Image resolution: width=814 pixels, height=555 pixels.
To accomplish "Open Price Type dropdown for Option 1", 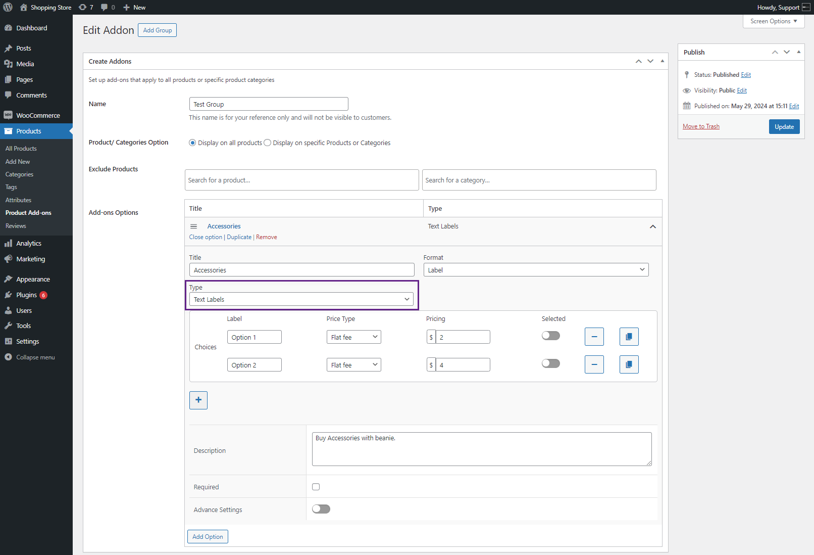I will 353,337.
